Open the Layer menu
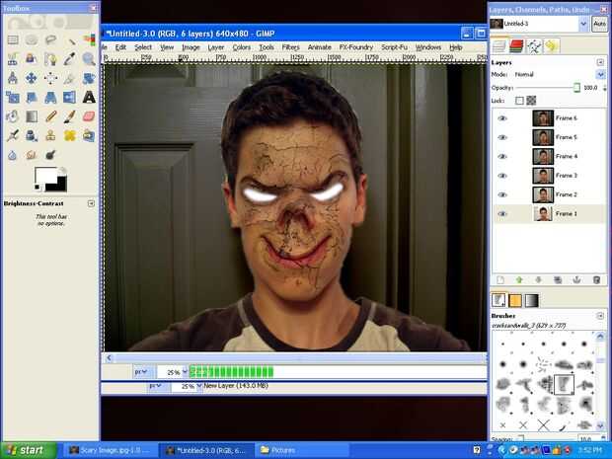Image resolution: width=612 pixels, height=459 pixels. [216, 47]
